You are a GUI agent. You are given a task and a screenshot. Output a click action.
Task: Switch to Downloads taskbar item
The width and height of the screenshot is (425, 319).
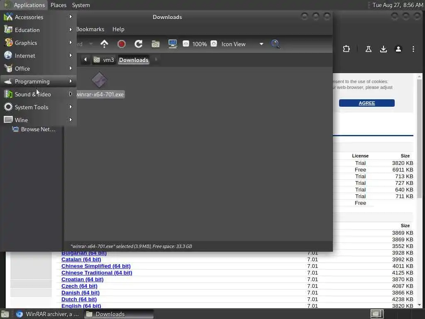point(118,314)
